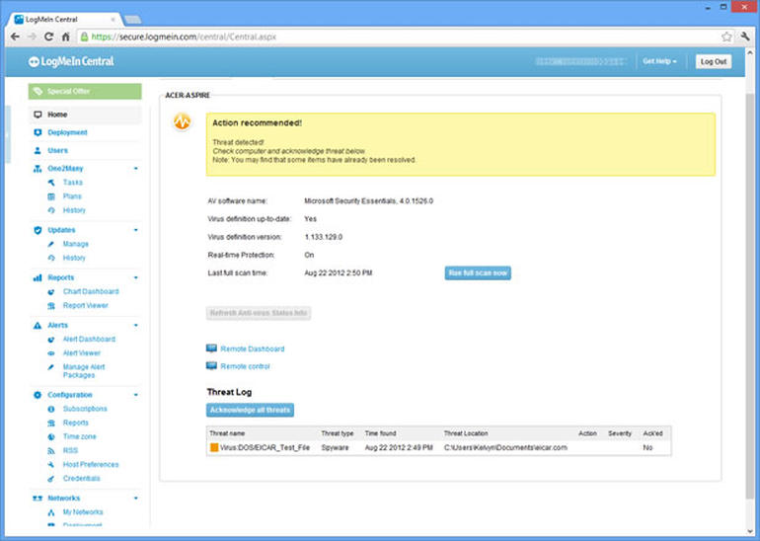Click the Special Offer banner

(85, 91)
